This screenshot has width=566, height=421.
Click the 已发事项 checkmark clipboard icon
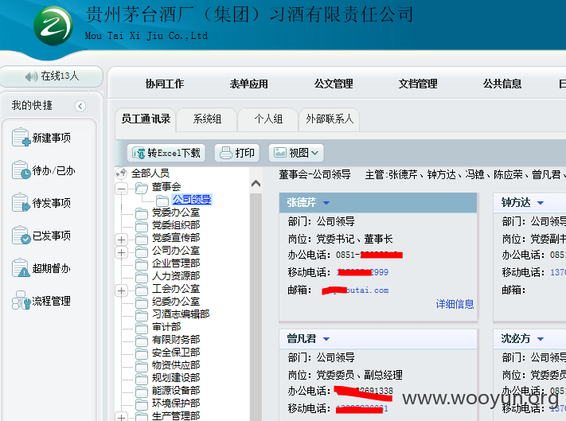coord(21,236)
